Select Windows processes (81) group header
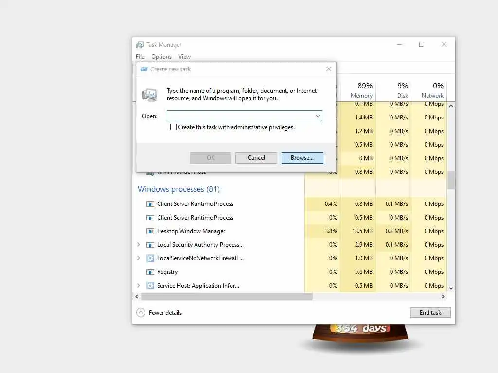Screen dimensions: 498x373 point(178,189)
